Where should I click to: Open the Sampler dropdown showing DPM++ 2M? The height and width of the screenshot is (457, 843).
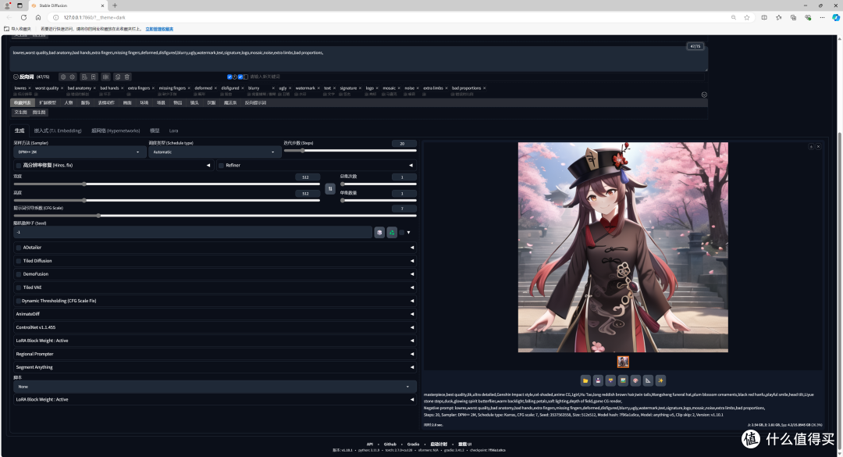tap(80, 152)
